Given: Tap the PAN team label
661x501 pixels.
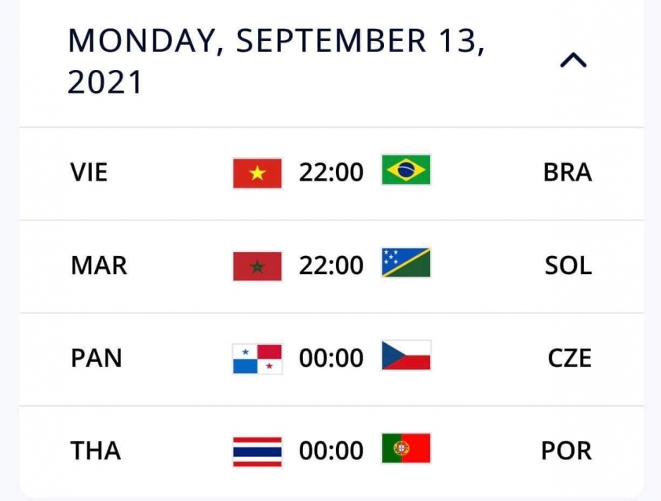Looking at the screenshot, I should tap(97, 358).
